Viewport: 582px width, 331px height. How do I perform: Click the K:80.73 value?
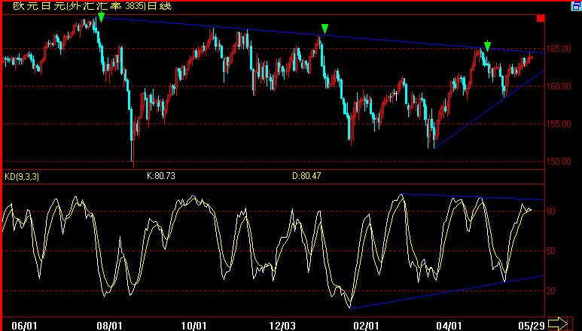click(160, 176)
